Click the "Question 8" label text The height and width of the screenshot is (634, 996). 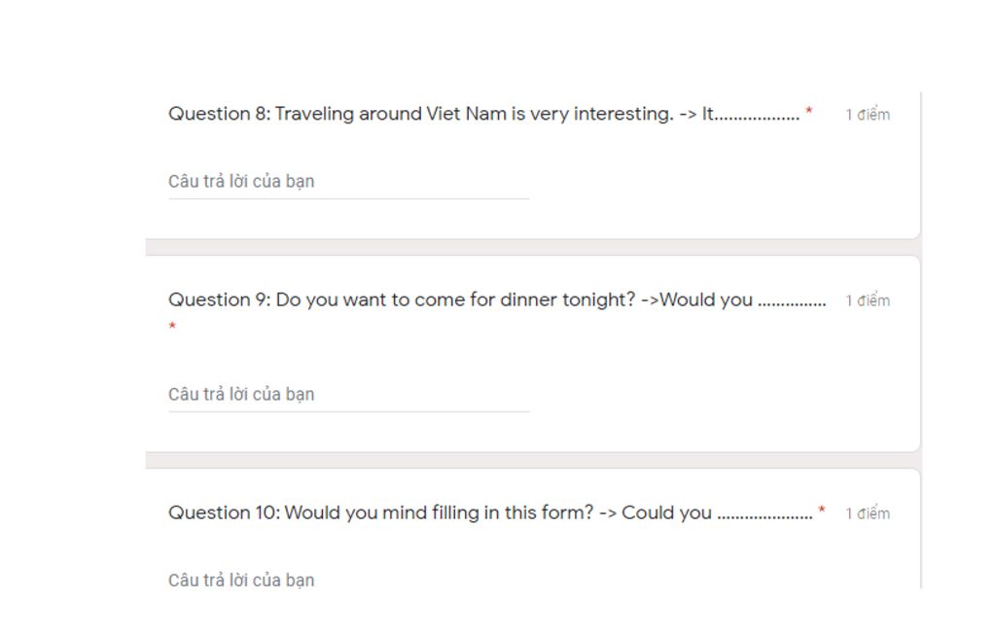click(x=219, y=114)
